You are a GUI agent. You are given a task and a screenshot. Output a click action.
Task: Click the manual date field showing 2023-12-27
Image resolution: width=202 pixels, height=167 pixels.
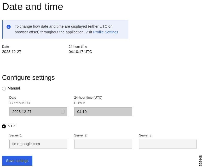34,112
